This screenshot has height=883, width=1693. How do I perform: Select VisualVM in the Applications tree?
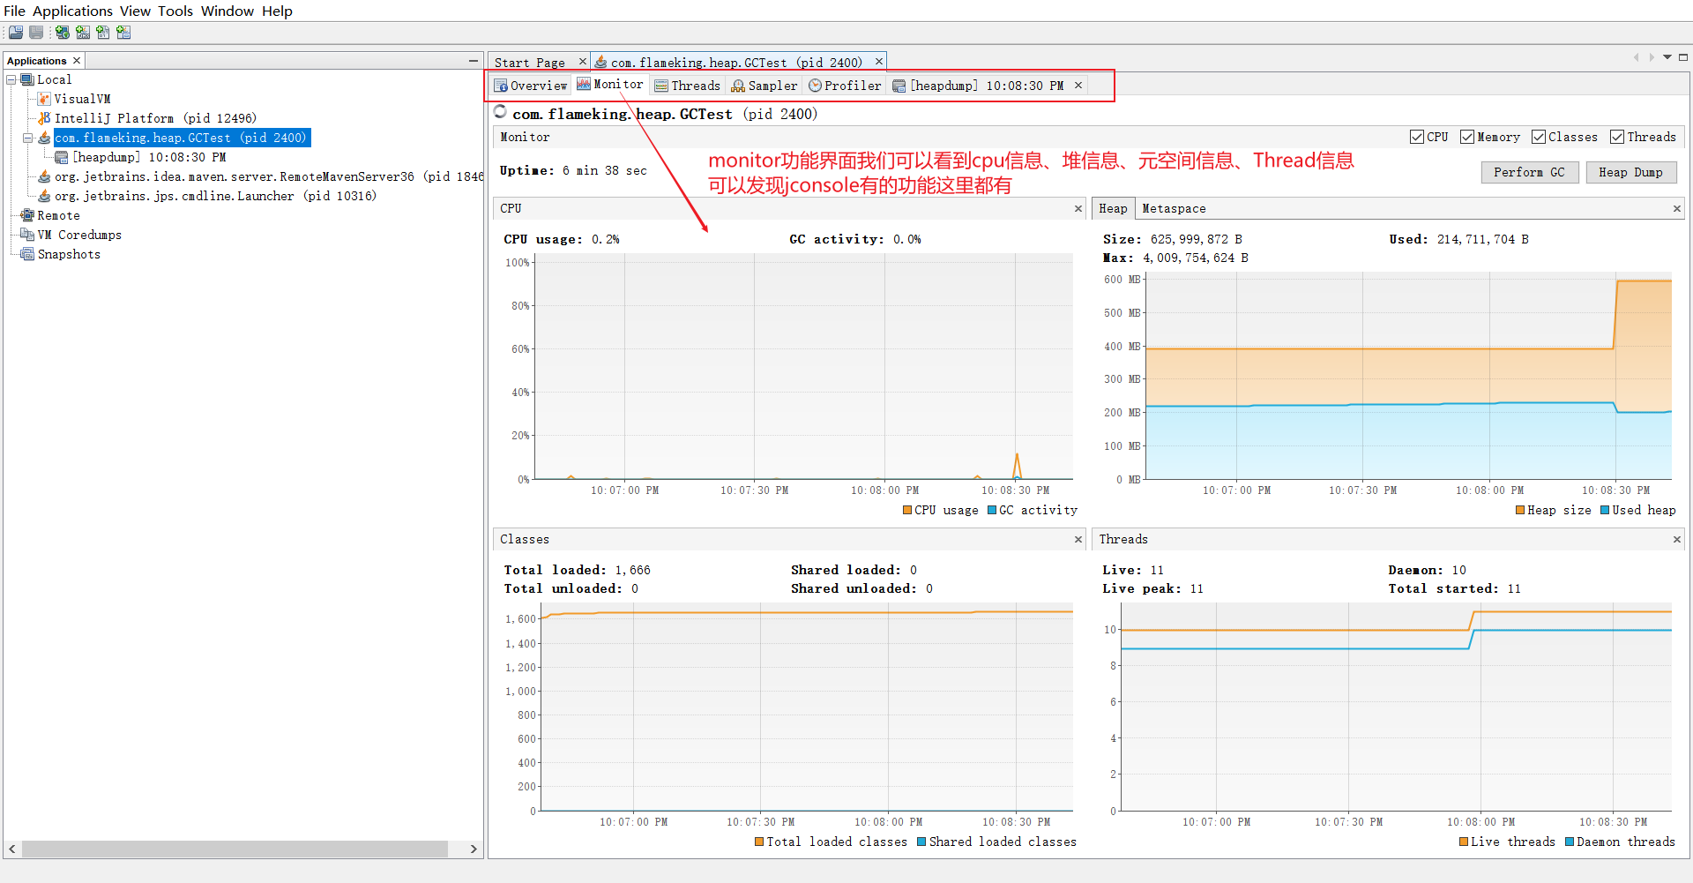click(x=82, y=99)
